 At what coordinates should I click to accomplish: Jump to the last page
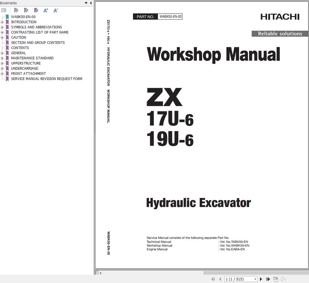(268, 279)
